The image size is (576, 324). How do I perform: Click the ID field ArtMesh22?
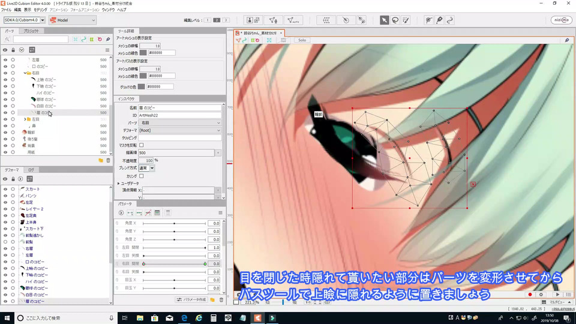pos(180,115)
